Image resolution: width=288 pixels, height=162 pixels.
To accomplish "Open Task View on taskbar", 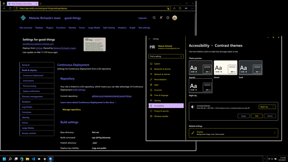I will [16, 159].
